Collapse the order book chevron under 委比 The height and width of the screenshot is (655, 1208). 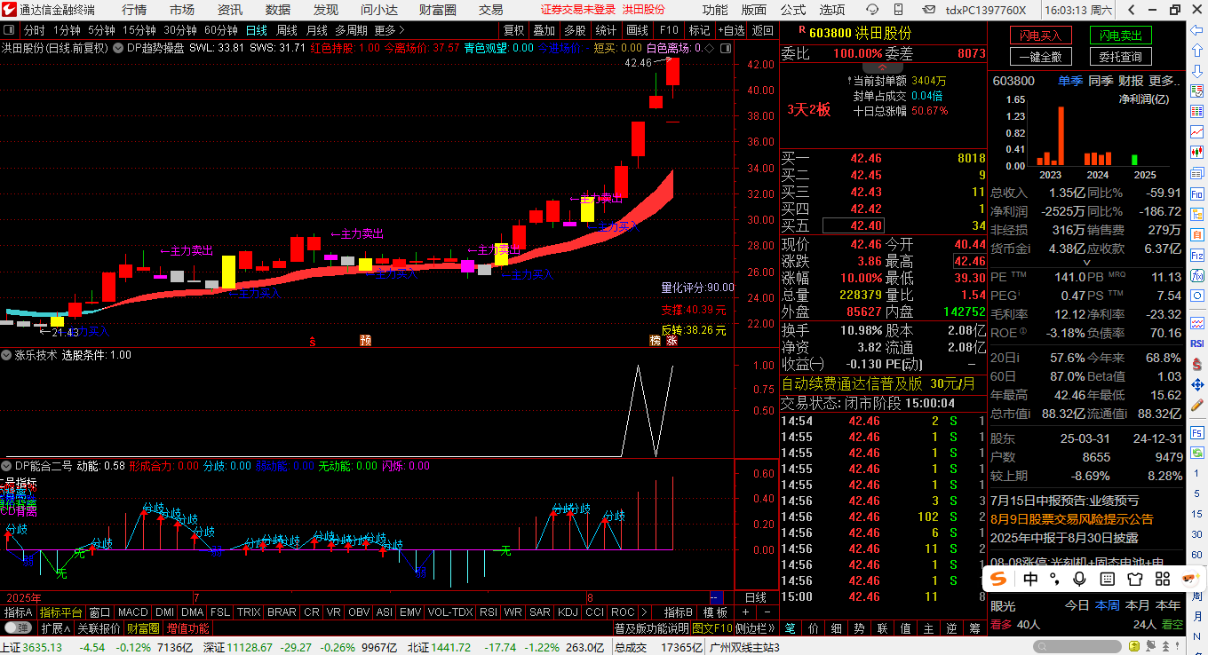[x=883, y=67]
